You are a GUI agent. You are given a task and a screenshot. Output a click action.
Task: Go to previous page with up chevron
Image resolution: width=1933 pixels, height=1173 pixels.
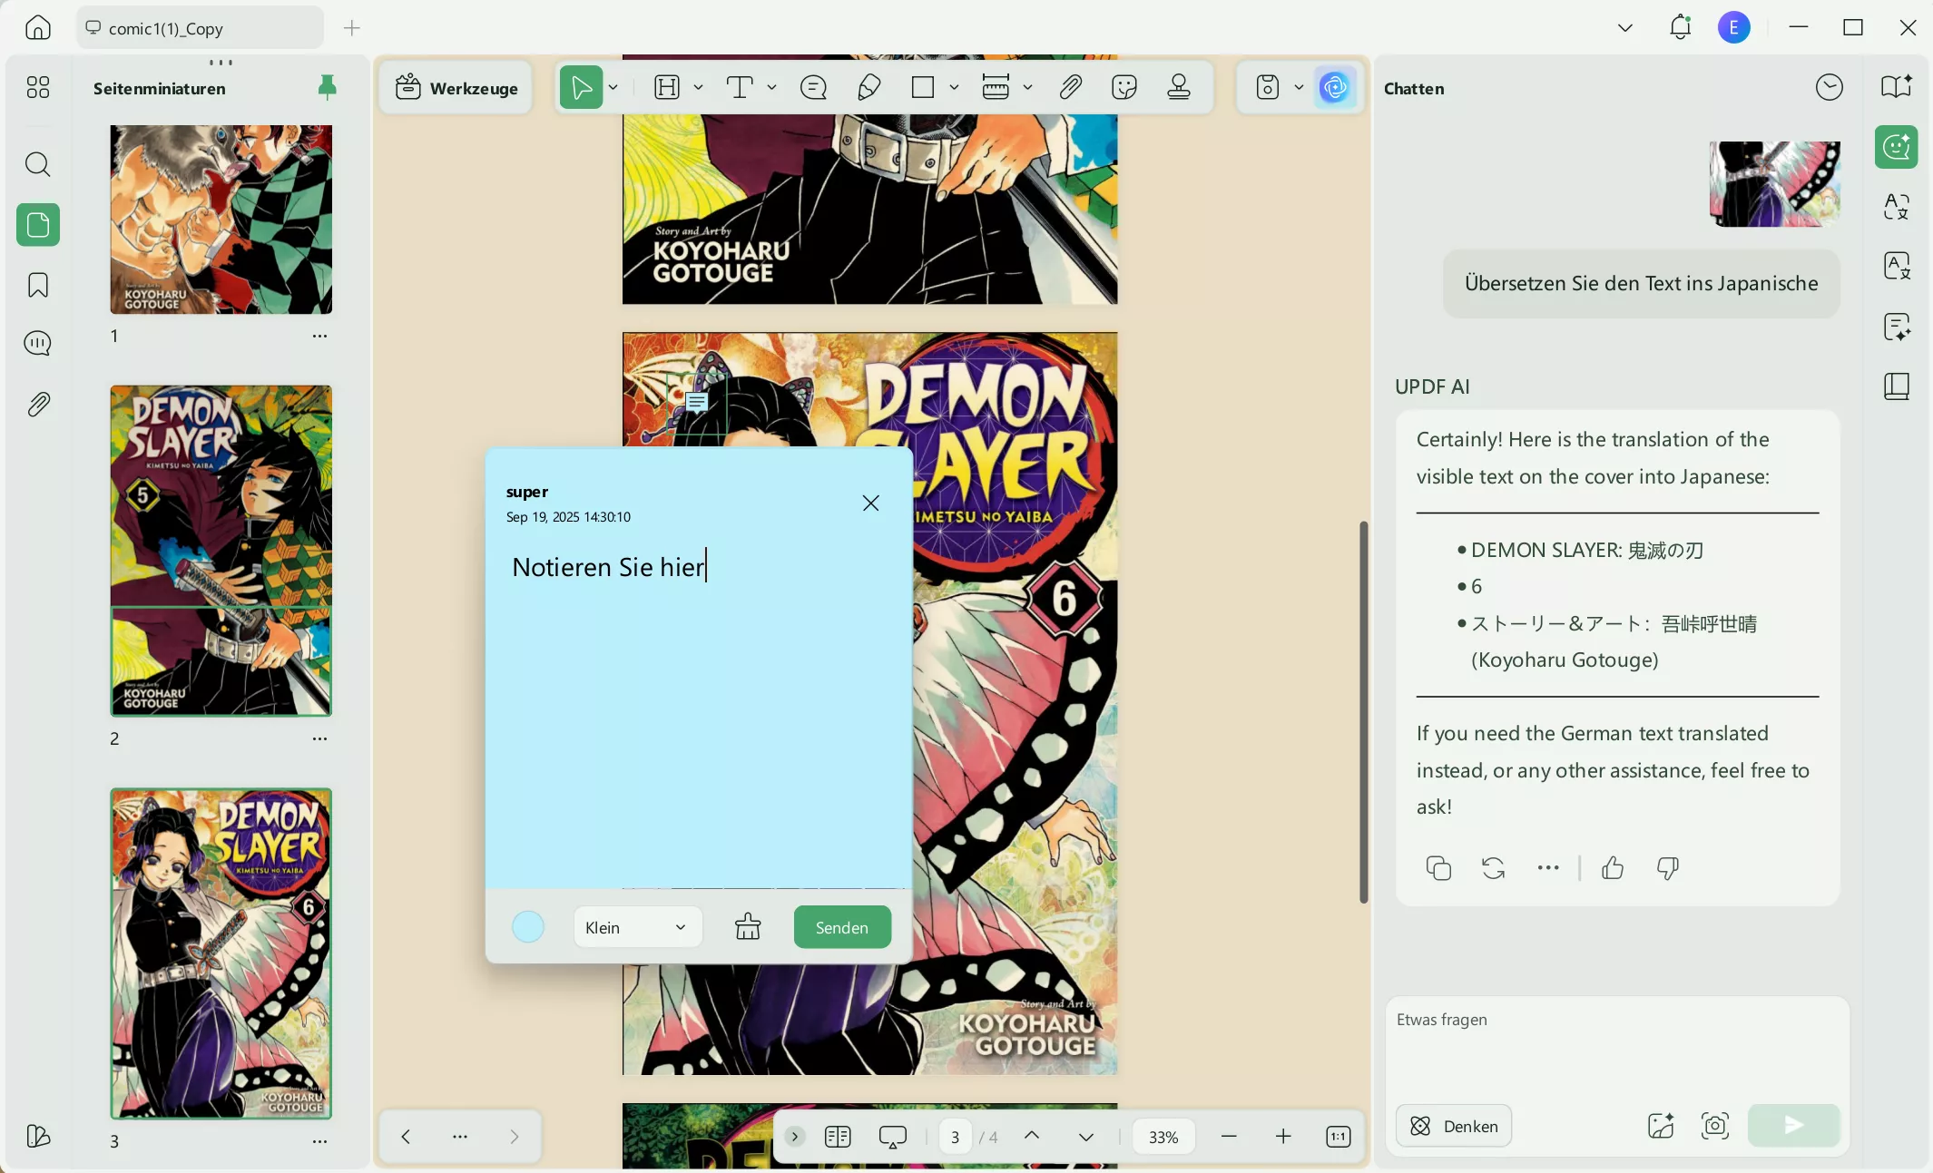tap(1032, 1136)
